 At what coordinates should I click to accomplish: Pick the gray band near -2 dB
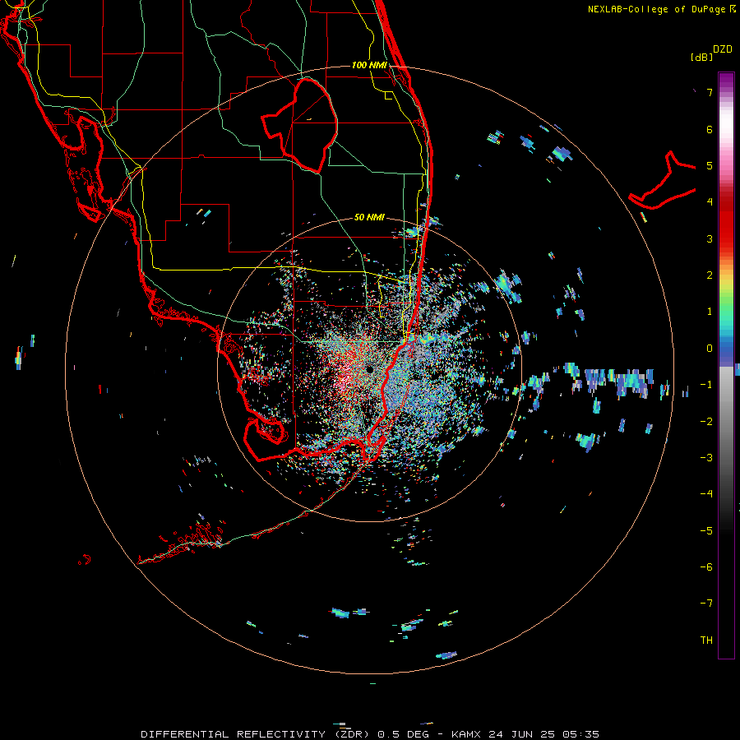click(x=726, y=421)
